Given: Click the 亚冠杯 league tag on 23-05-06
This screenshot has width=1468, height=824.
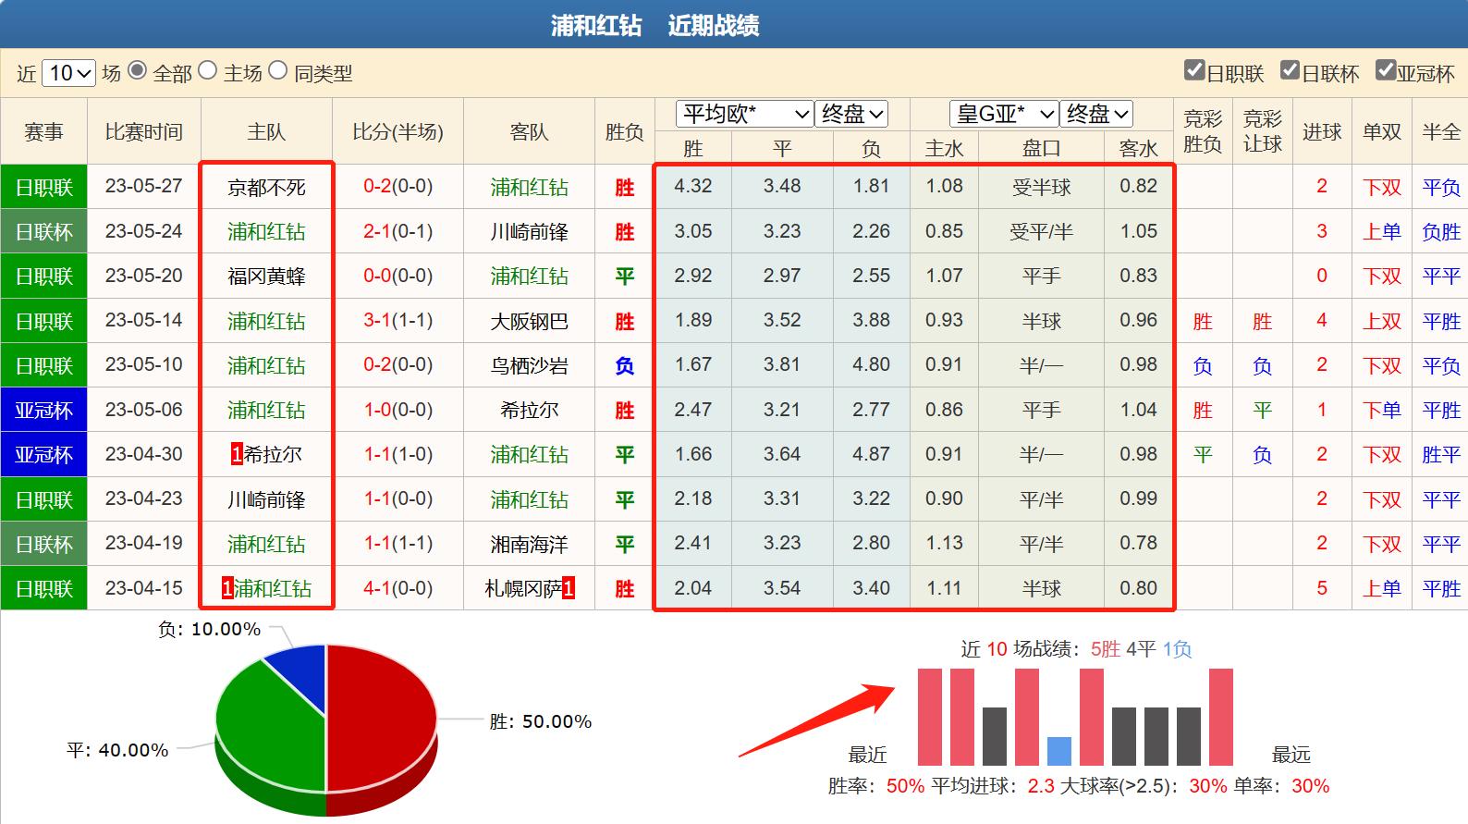Looking at the screenshot, I should [43, 410].
